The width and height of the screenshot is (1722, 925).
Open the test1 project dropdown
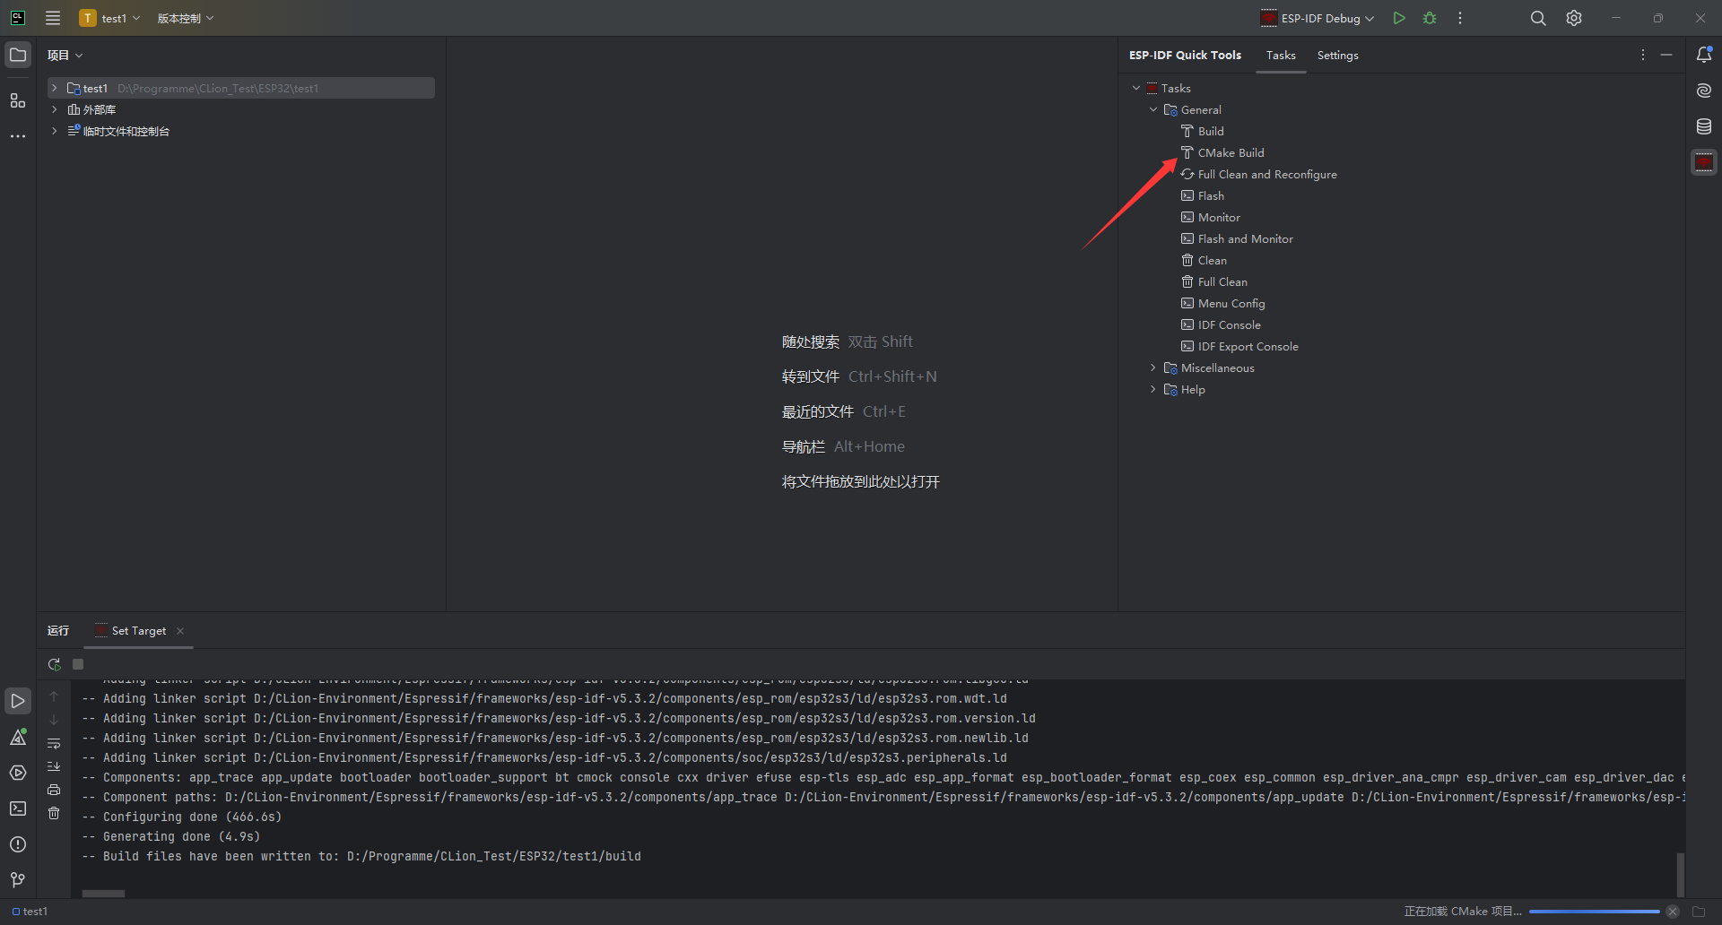pos(110,18)
